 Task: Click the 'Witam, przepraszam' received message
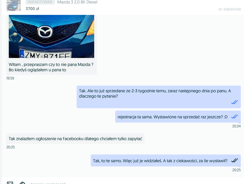click(51, 67)
